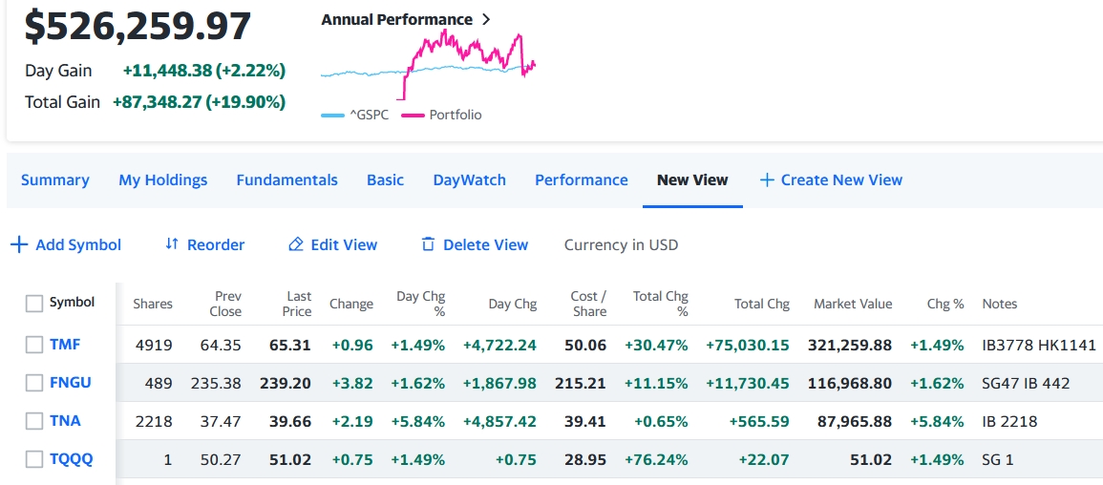
Task: Click the plus icon for Create New View
Action: (767, 179)
